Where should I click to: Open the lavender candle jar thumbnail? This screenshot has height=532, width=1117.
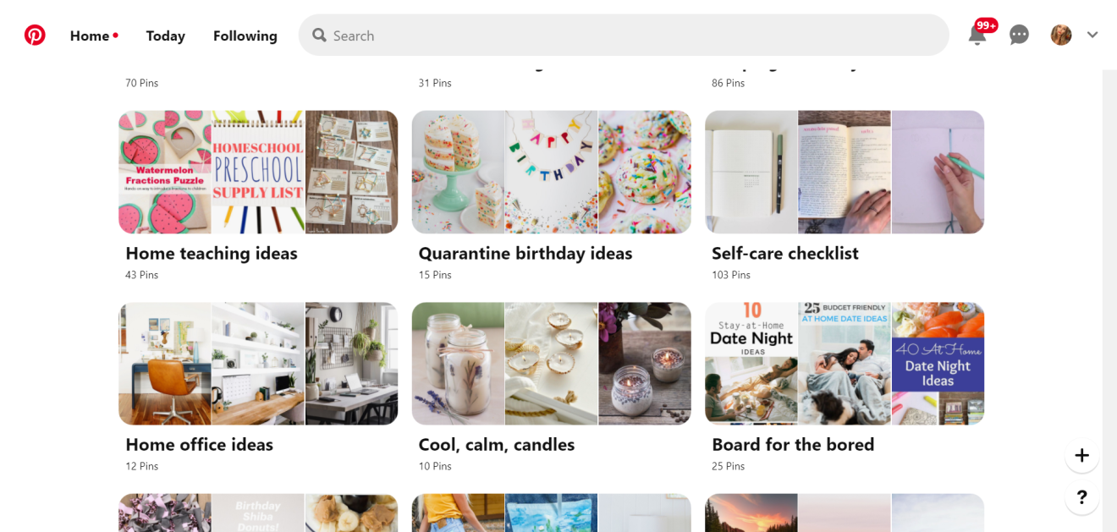[x=458, y=364]
